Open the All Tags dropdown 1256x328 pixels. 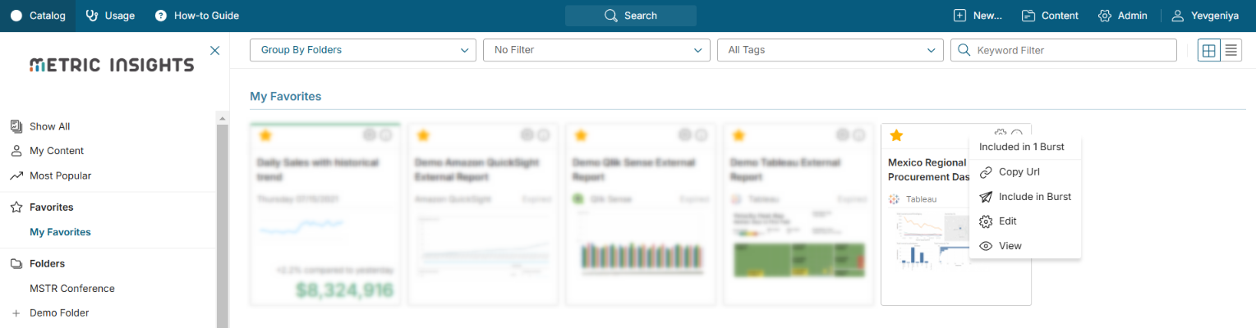tap(830, 50)
